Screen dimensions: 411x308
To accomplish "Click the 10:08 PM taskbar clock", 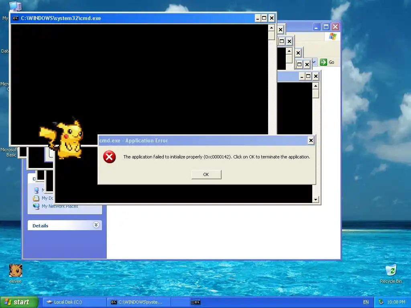I will pyautogui.click(x=396, y=302).
